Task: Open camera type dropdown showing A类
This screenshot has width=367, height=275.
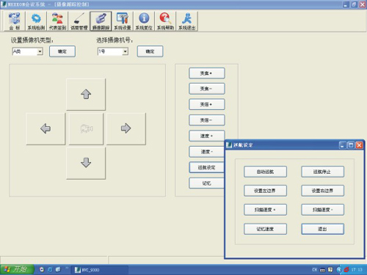Action: tap(27, 51)
